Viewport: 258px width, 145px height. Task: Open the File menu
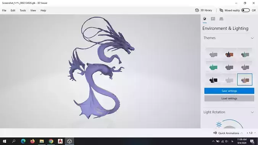tap(4, 10)
